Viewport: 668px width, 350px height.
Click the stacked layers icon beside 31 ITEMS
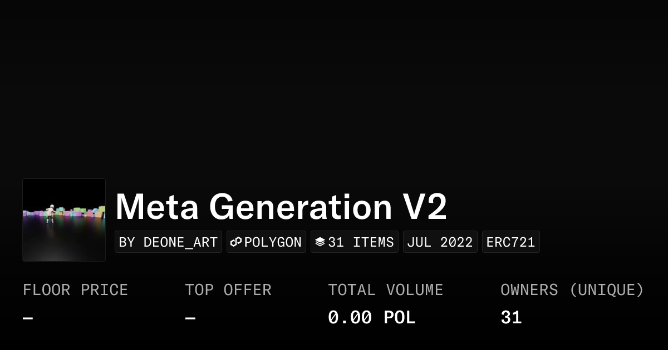320,242
